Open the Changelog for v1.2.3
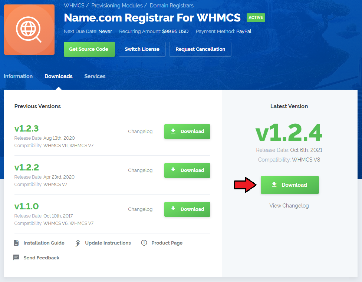Image resolution: width=362 pixels, height=282 pixels. tap(140, 132)
